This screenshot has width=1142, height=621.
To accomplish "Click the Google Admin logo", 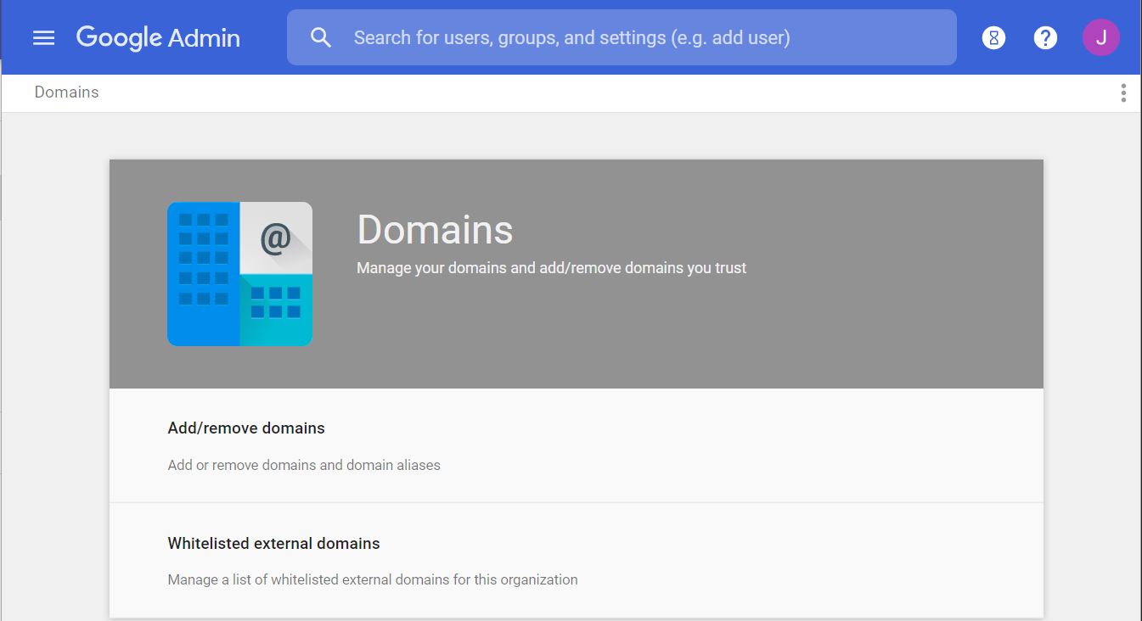I will (x=158, y=38).
